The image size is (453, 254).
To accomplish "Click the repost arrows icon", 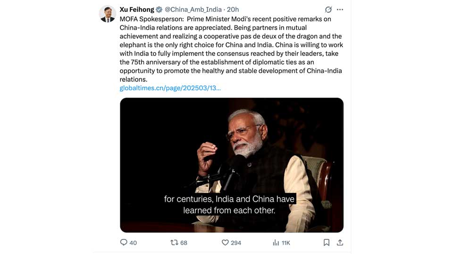I will pyautogui.click(x=174, y=242).
